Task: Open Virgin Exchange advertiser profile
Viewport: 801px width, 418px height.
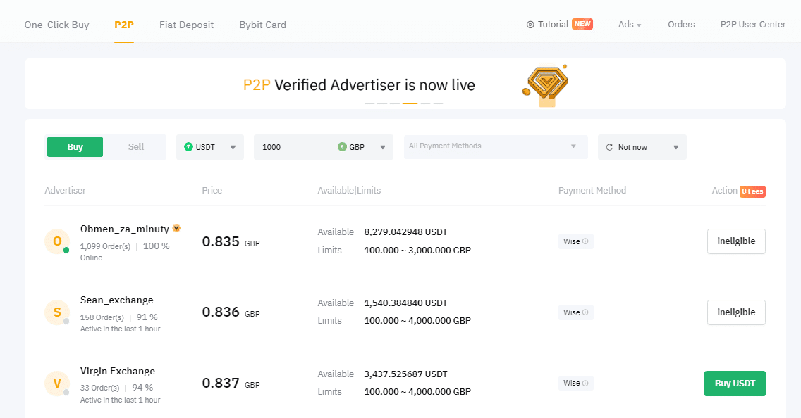Action: pos(118,371)
